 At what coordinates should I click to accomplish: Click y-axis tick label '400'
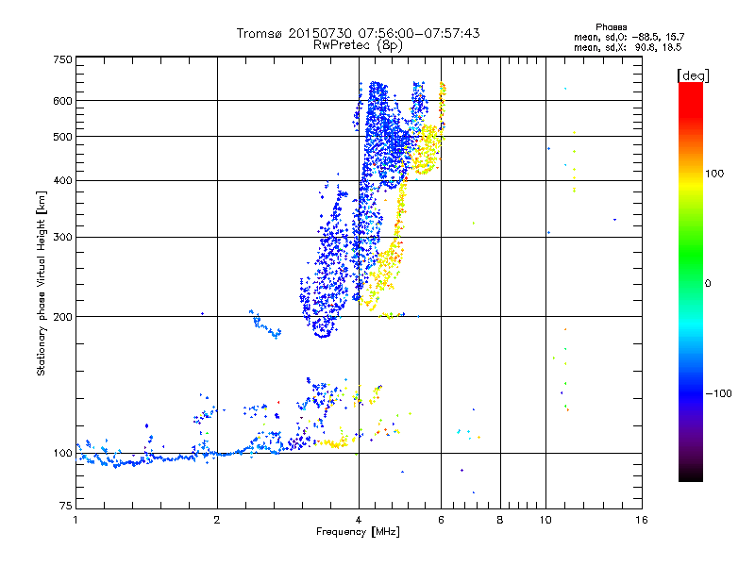(62, 180)
